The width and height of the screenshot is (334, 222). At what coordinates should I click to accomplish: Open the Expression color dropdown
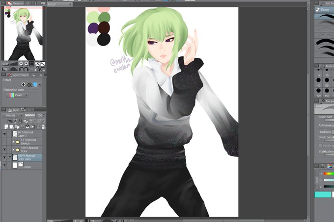coord(17,95)
